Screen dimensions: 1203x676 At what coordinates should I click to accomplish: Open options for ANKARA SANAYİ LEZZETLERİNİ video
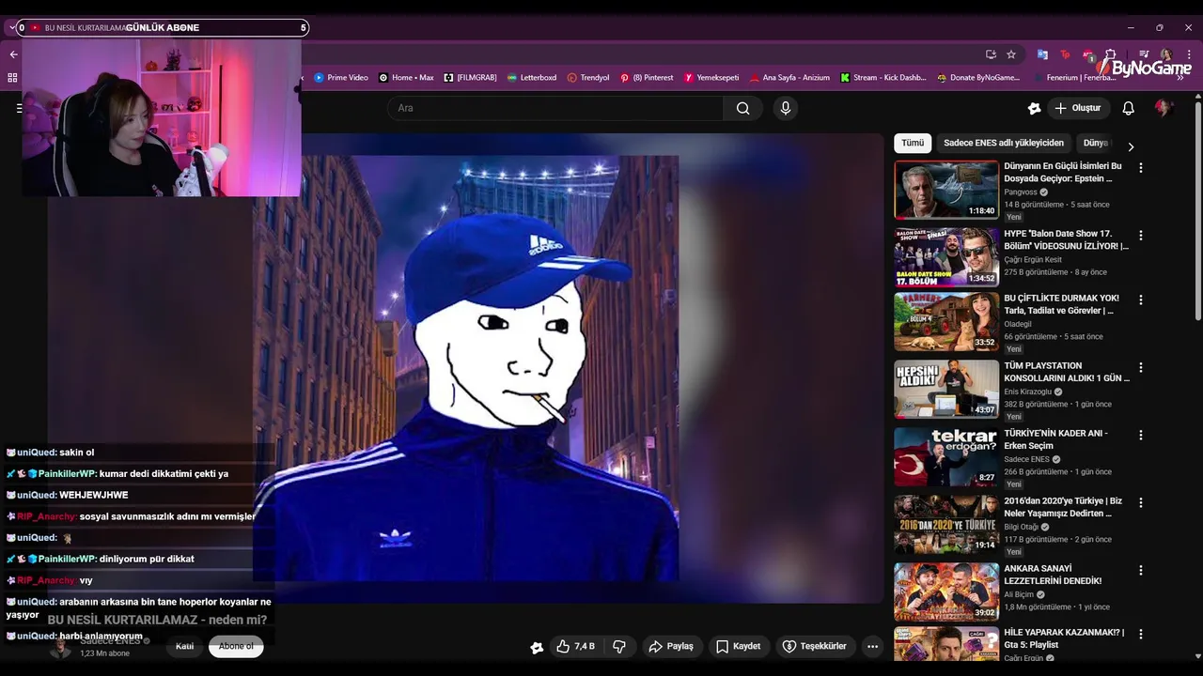pyautogui.click(x=1141, y=571)
